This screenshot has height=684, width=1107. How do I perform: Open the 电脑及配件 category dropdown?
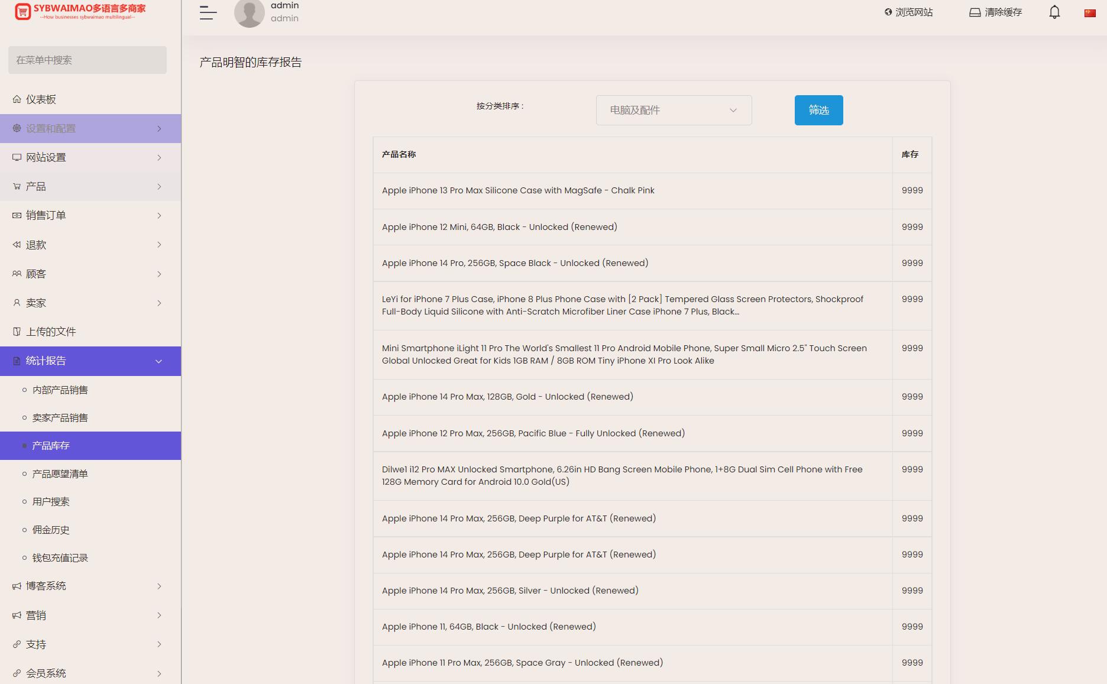pyautogui.click(x=674, y=110)
